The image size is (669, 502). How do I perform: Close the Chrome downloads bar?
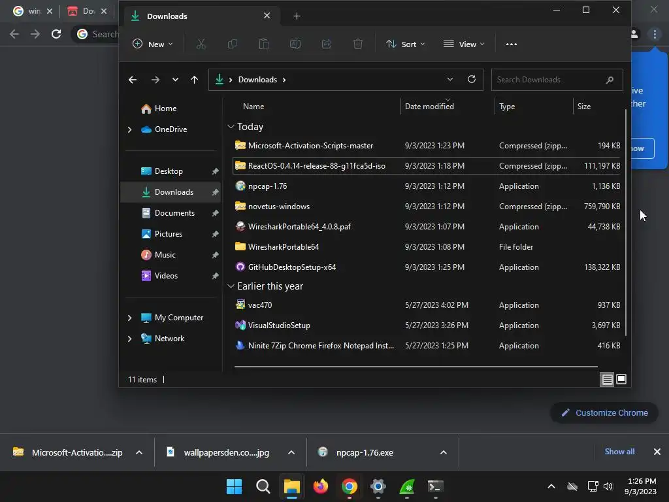coord(657,452)
